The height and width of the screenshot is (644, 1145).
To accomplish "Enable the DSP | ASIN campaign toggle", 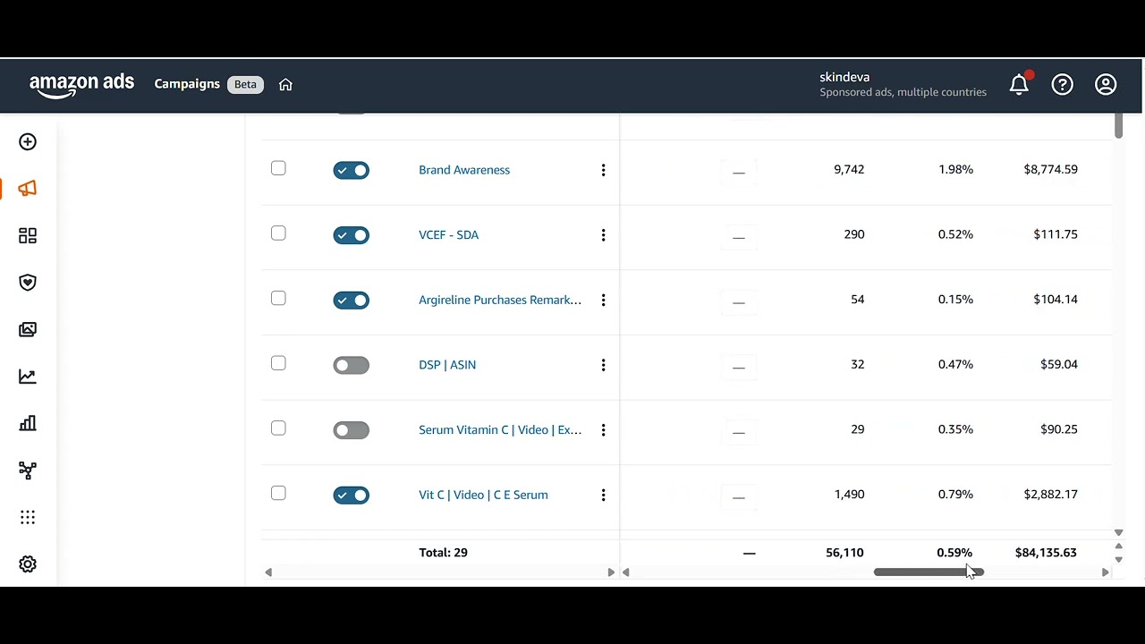I will [351, 365].
